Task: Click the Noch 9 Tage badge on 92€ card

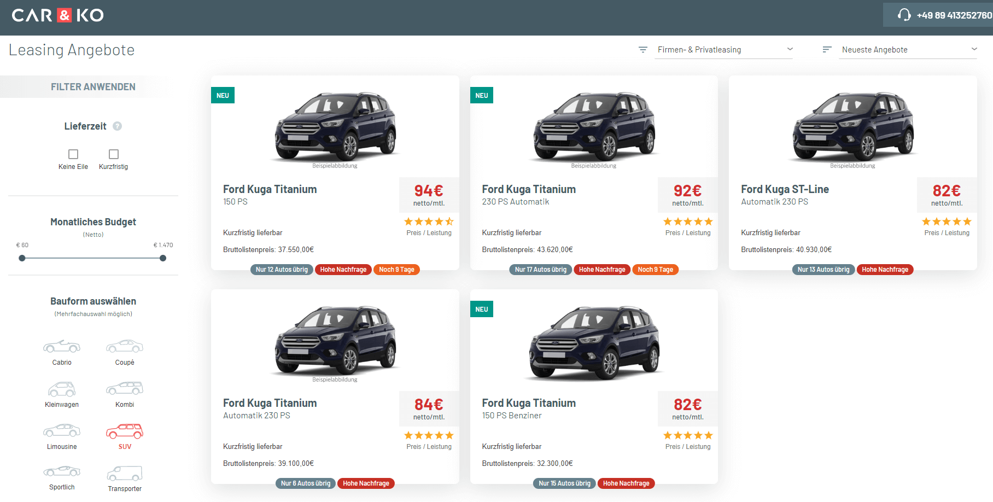Action: (655, 270)
